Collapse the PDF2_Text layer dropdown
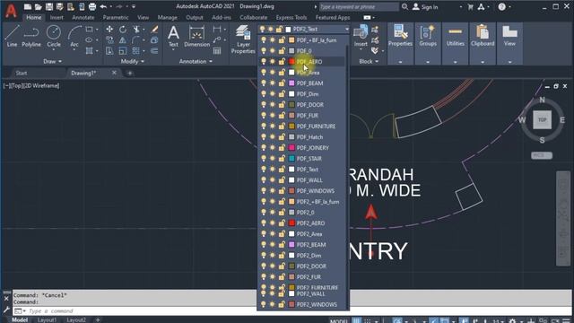574x323 pixels. (346, 30)
